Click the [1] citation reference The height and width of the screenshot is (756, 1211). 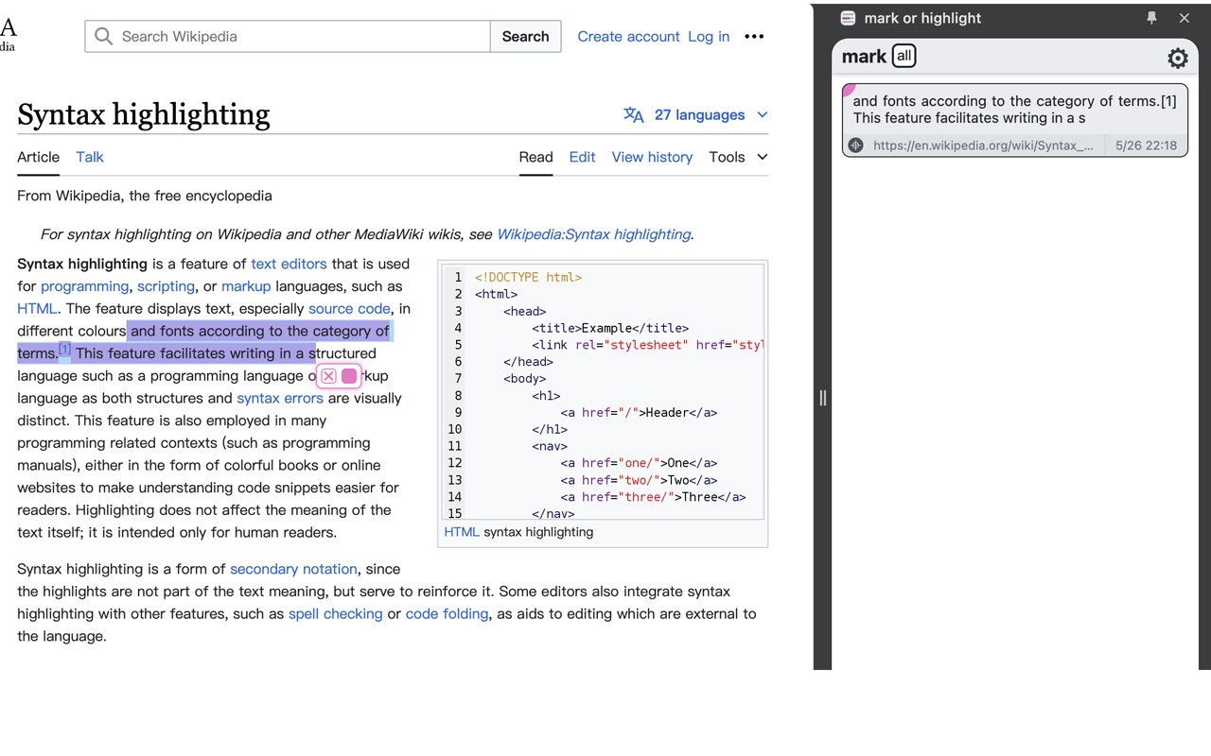(64, 350)
